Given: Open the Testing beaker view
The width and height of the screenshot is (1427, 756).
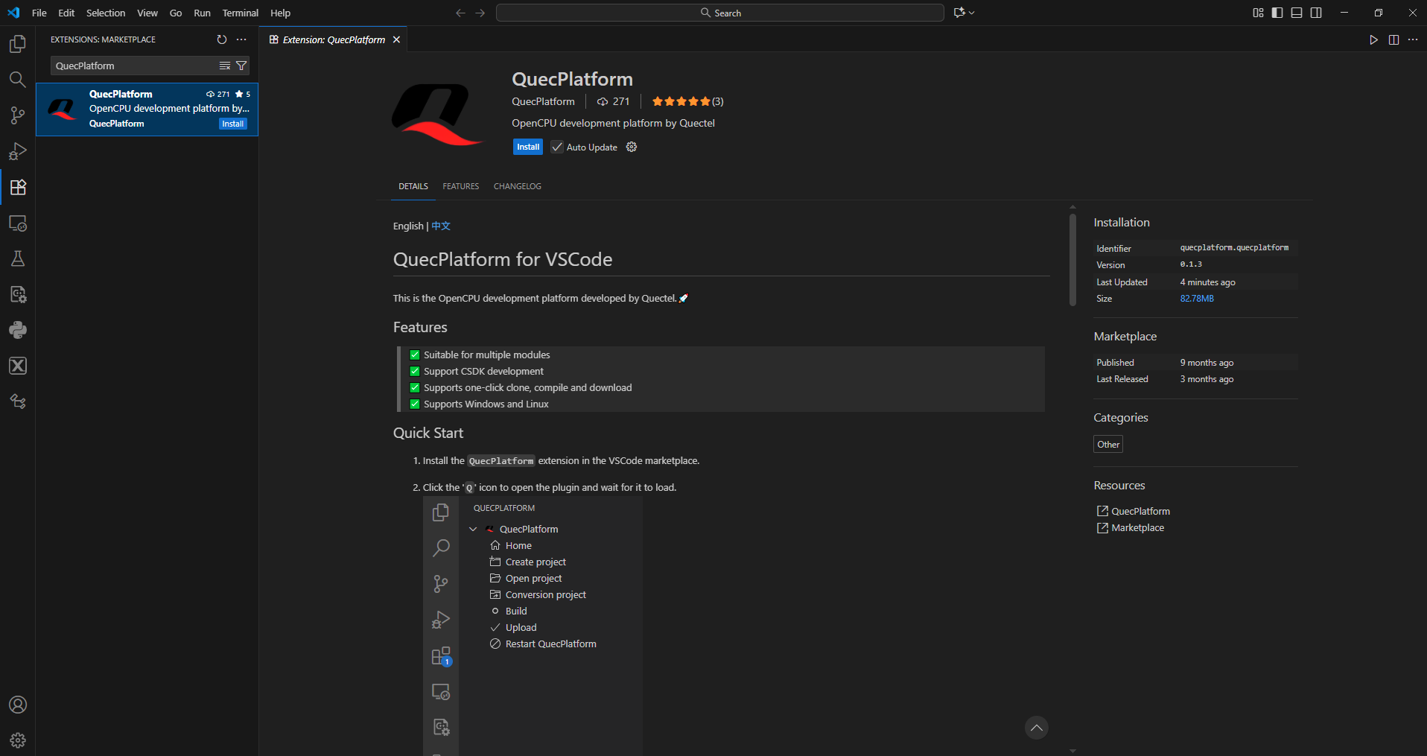Looking at the screenshot, I should click(17, 258).
